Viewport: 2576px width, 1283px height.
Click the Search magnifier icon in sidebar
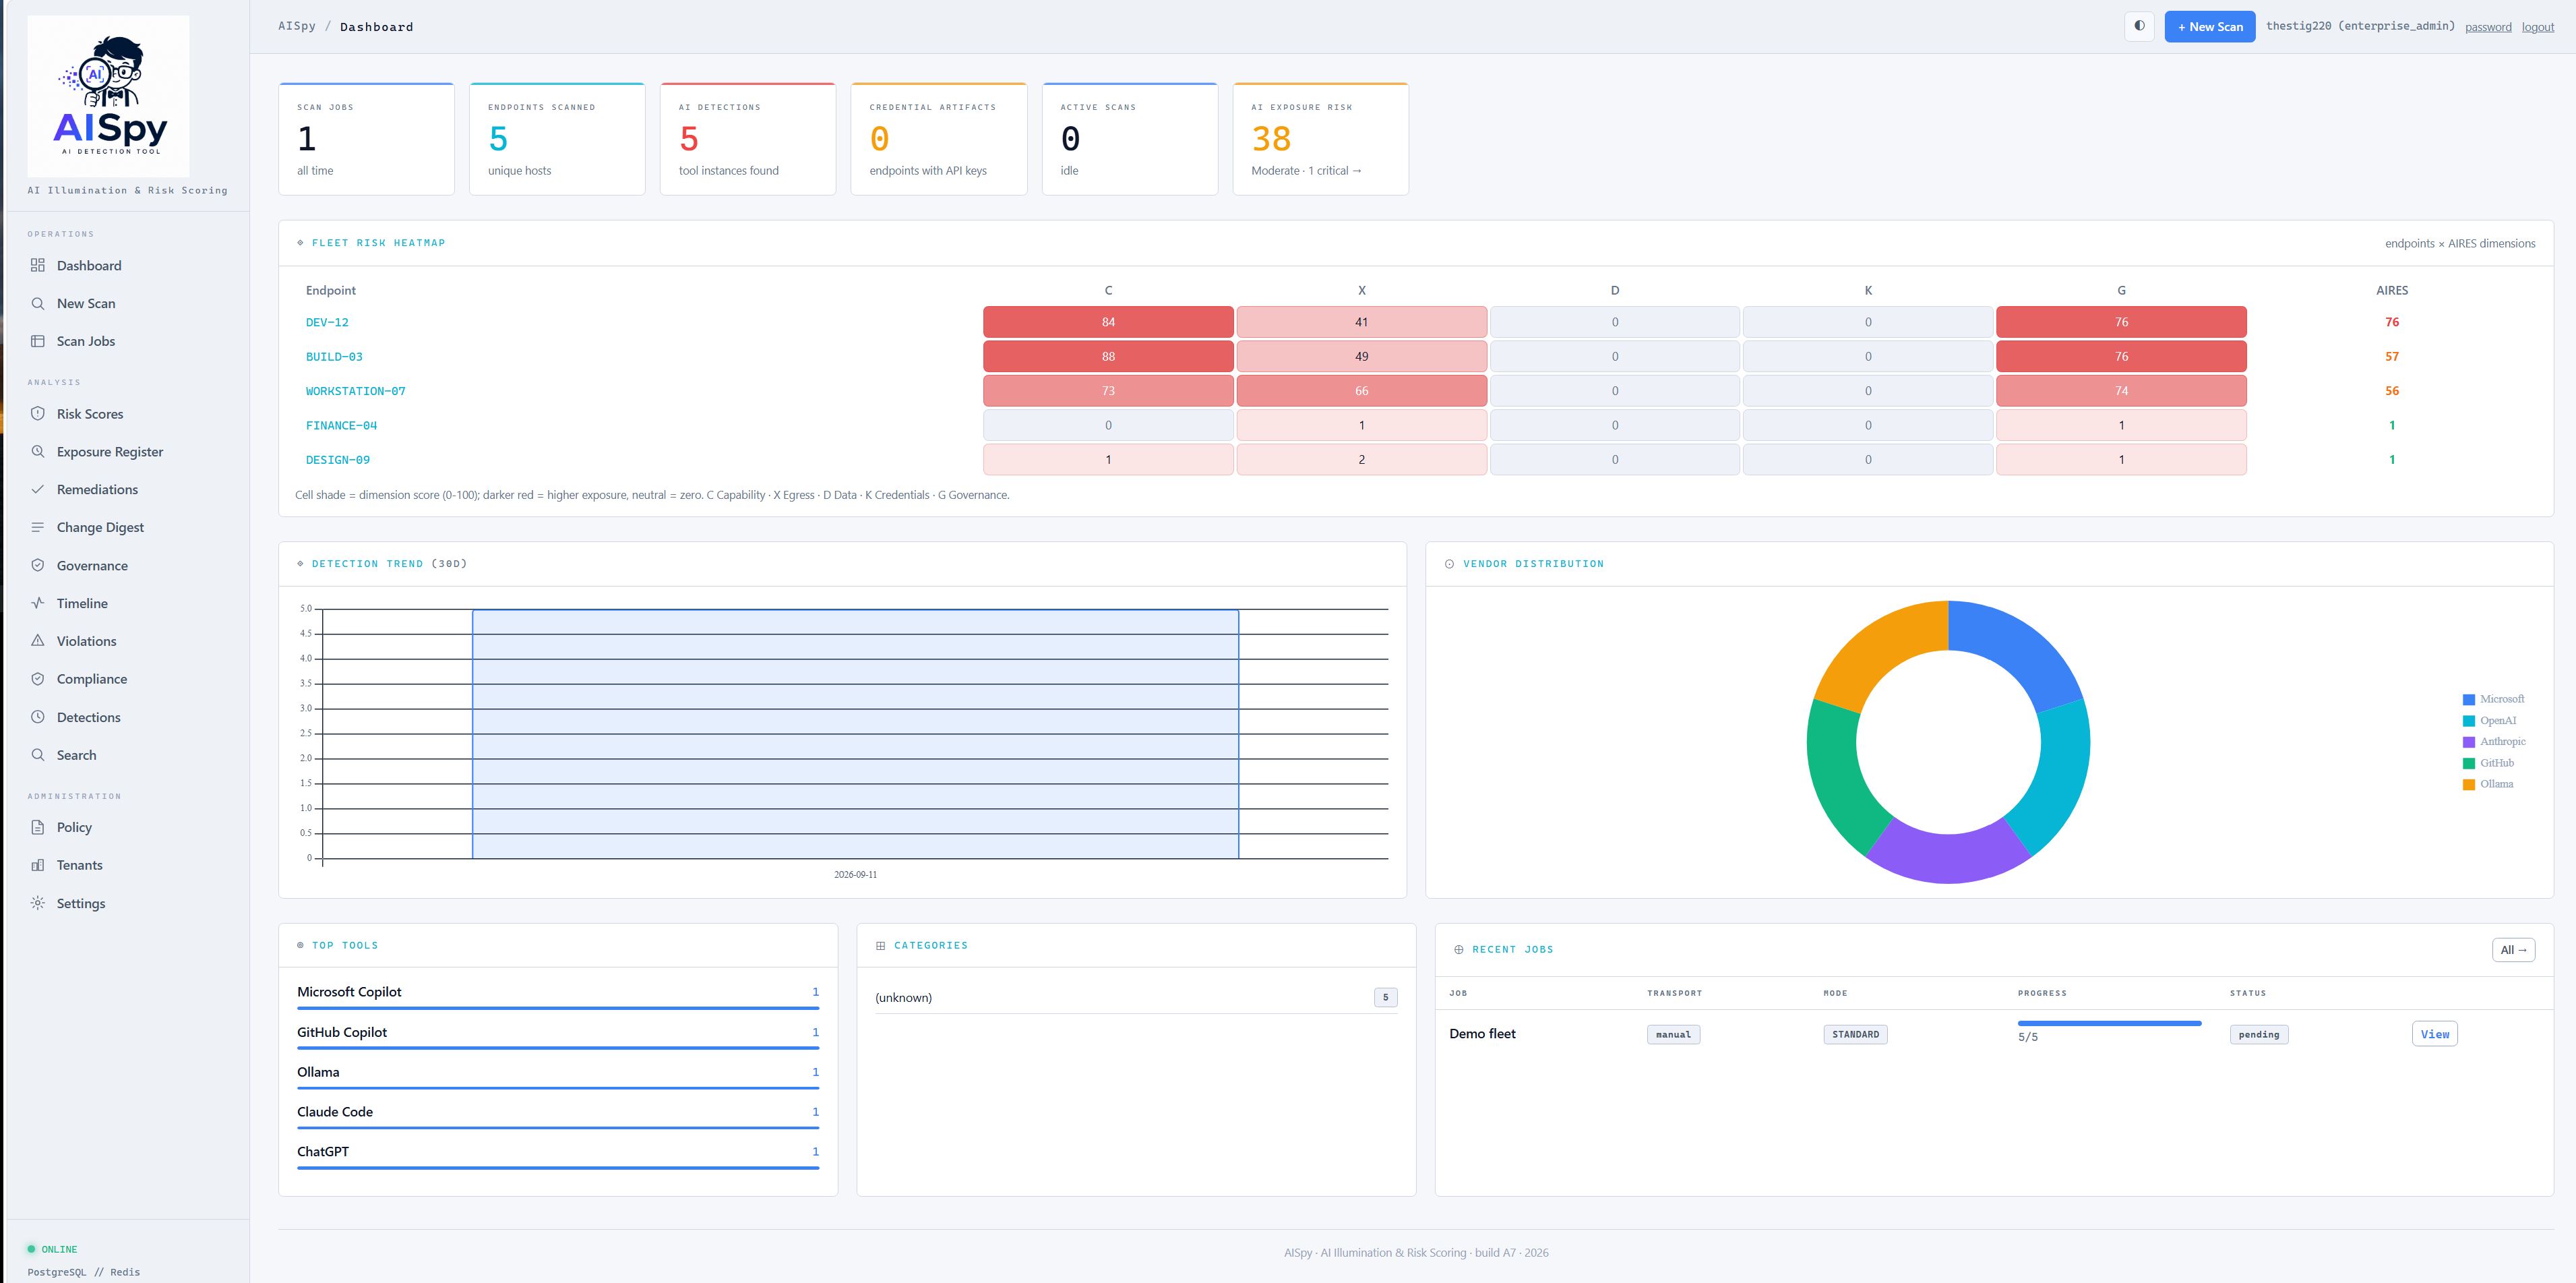pos(38,754)
